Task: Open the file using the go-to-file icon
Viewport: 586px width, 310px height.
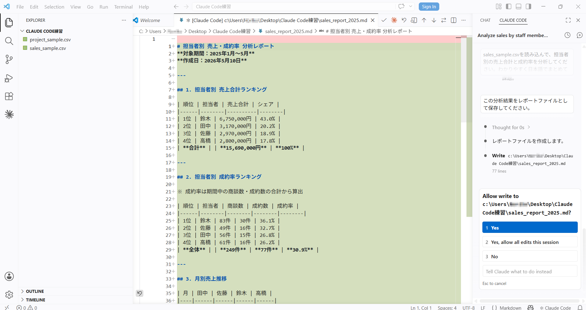Action: pyautogui.click(x=414, y=20)
